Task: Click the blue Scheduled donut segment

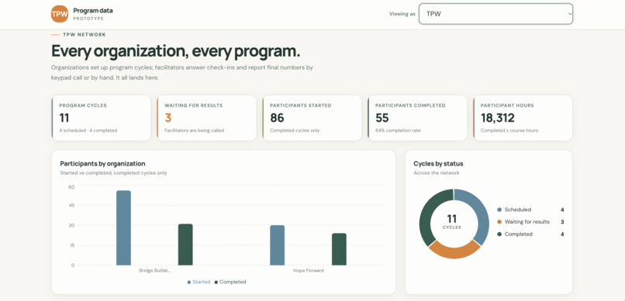Action: coord(481,213)
